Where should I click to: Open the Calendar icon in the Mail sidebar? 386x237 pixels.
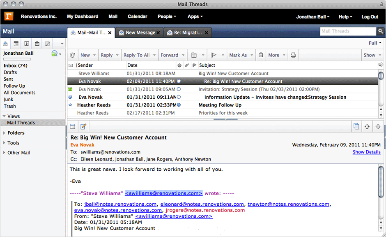(x=16, y=44)
